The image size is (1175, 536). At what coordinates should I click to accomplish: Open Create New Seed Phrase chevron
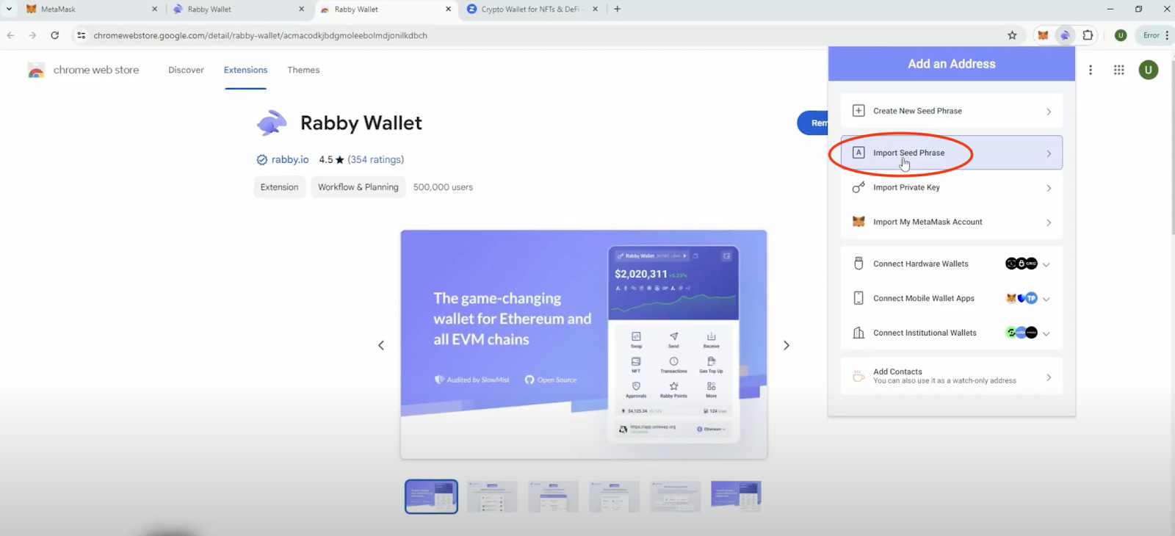click(1049, 112)
